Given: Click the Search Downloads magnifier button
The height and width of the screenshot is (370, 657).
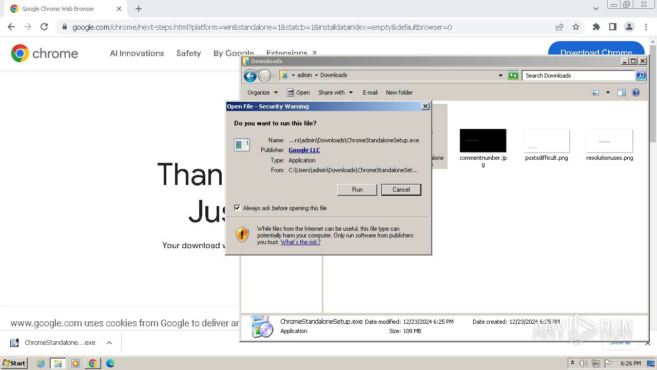Looking at the screenshot, I should point(641,76).
